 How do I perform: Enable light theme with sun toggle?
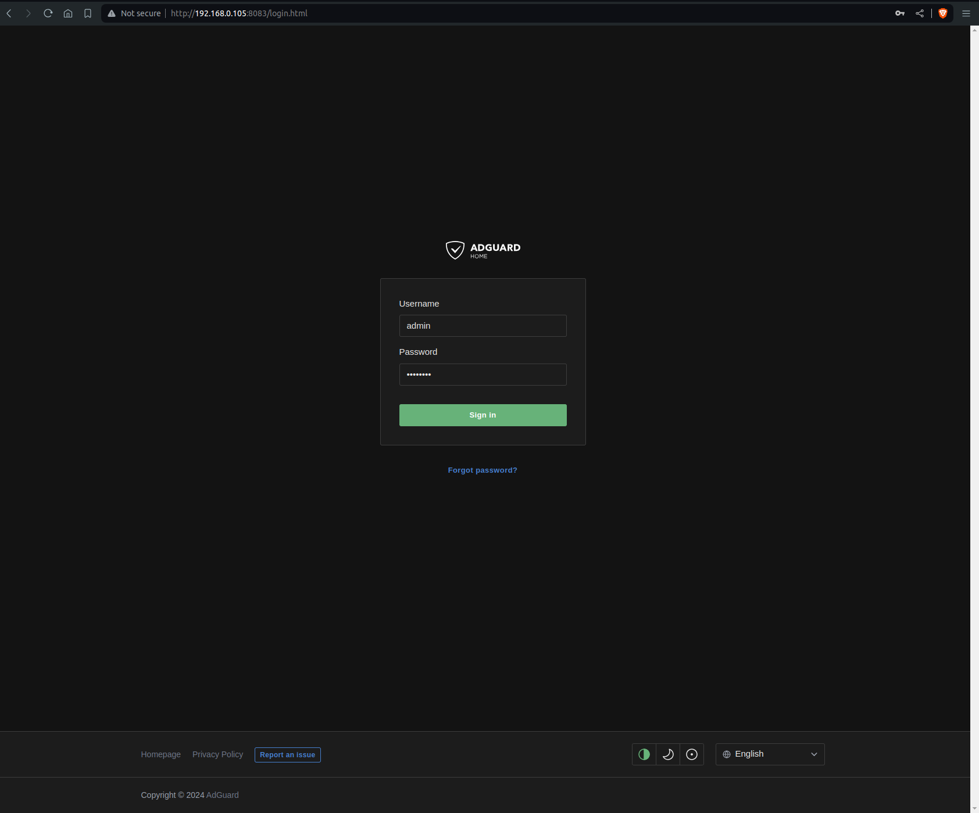point(692,754)
